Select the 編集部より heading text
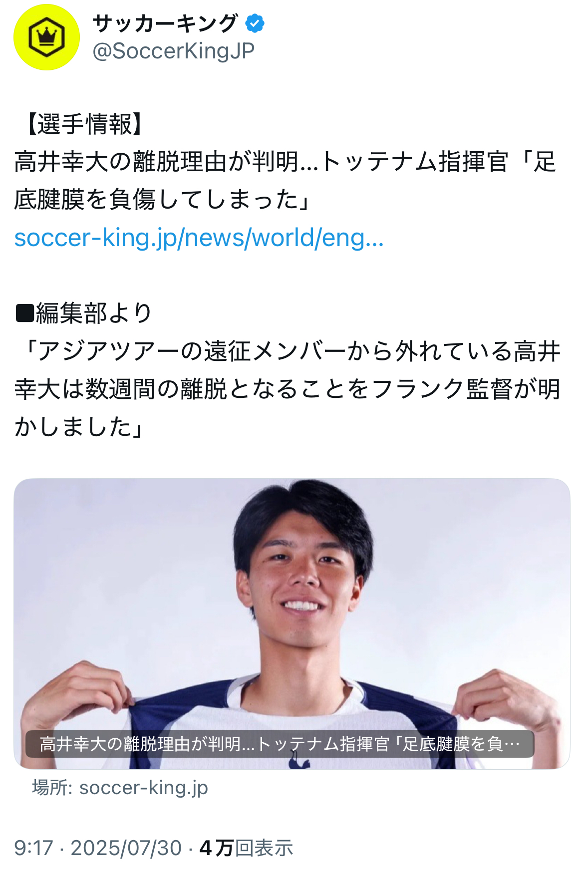 (x=94, y=313)
